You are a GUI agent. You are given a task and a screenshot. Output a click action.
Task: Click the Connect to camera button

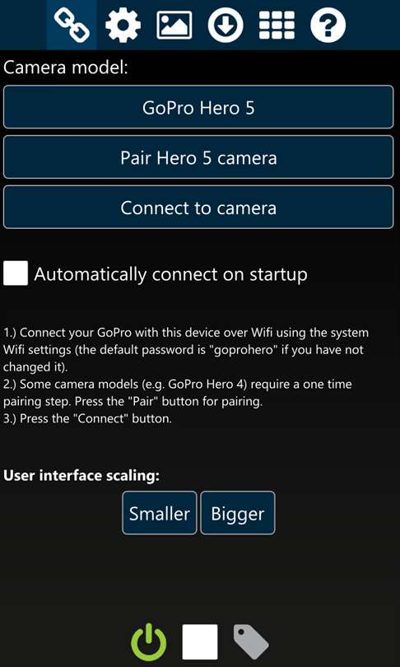coord(198,208)
